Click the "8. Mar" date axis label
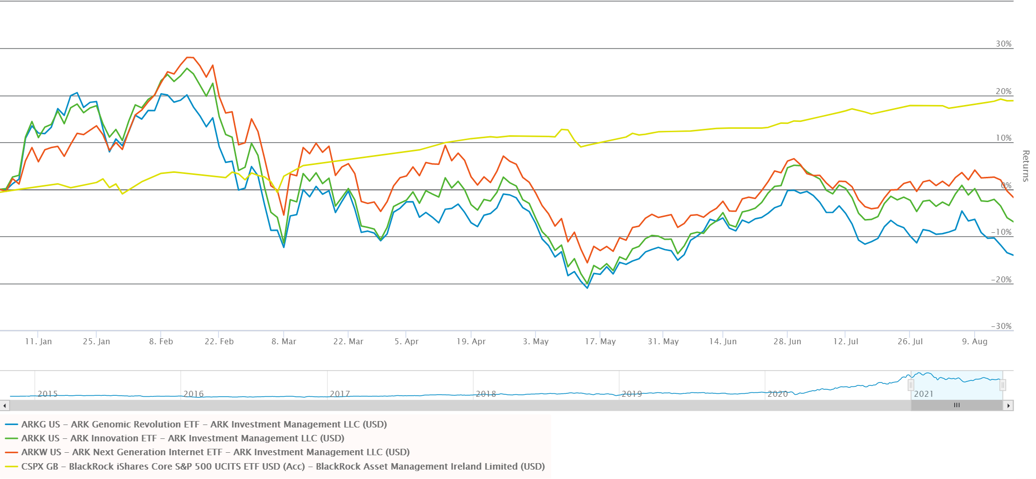 tap(284, 342)
